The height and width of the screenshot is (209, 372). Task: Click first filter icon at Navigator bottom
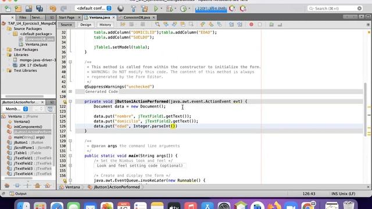pyautogui.click(x=7, y=186)
